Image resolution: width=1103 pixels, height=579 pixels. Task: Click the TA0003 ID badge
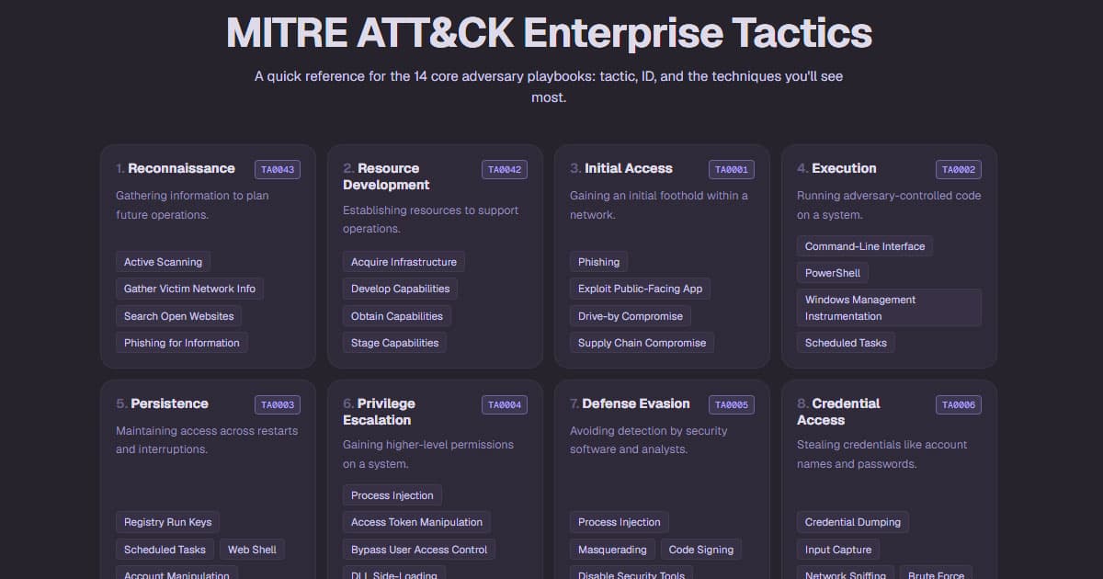point(278,404)
